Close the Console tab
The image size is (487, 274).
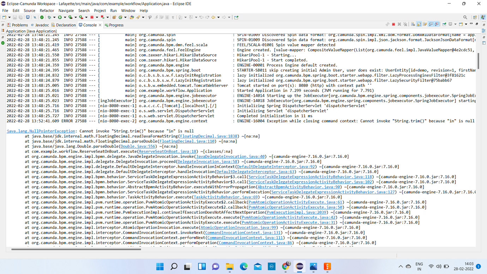pyautogui.click(x=100, y=25)
